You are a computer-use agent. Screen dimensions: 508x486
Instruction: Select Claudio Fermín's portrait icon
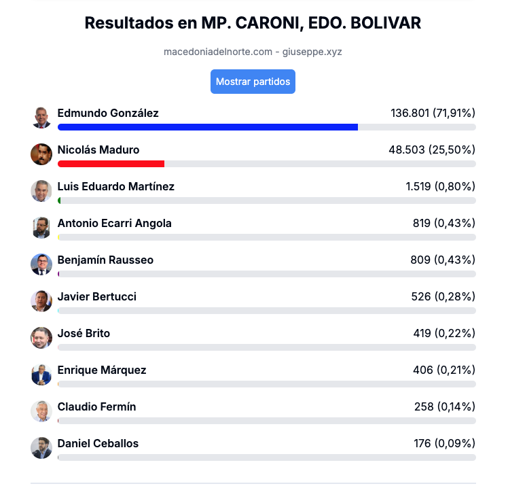coord(41,411)
